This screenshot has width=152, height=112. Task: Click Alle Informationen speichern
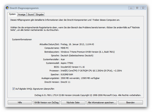(101, 103)
